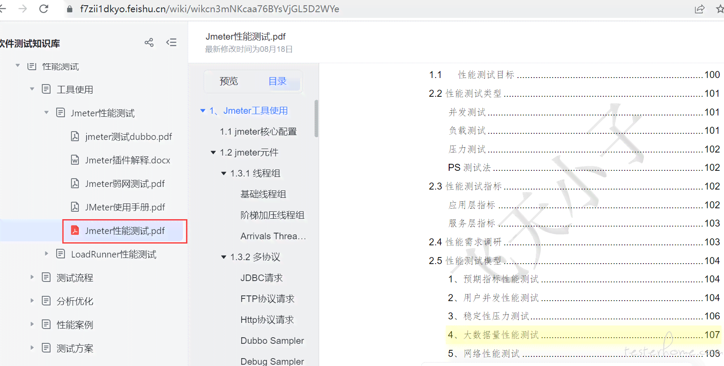Jump to JDBC请求 outline entry
The image size is (724, 366).
point(261,278)
